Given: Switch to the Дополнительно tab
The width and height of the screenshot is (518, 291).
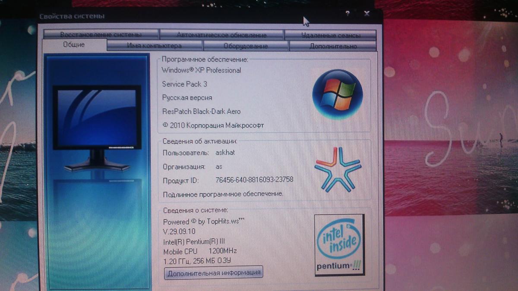Looking at the screenshot, I should pos(333,46).
